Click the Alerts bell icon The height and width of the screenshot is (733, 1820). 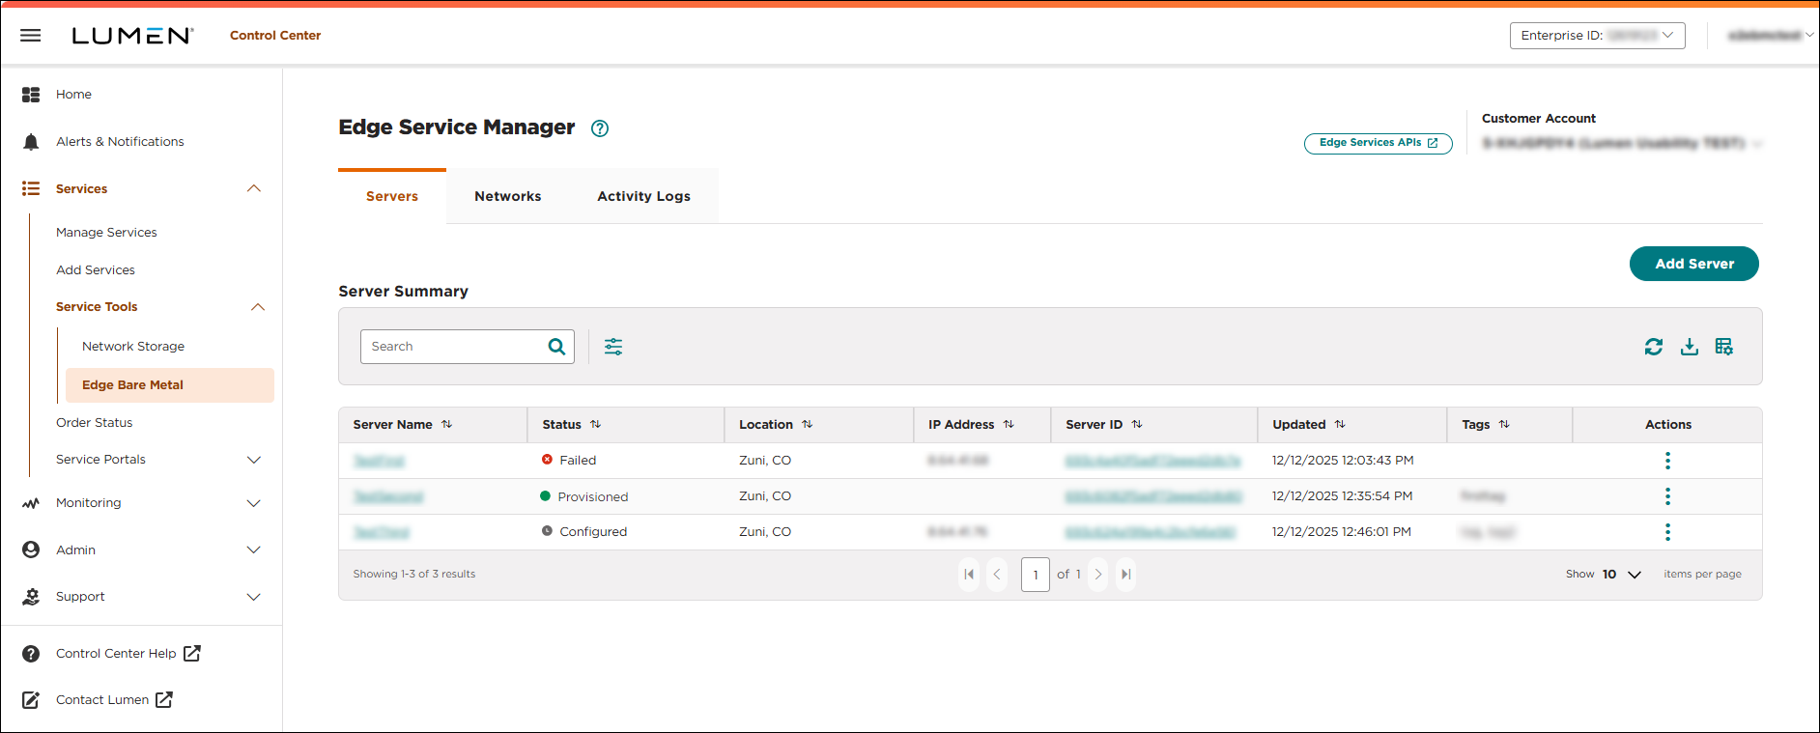click(31, 142)
